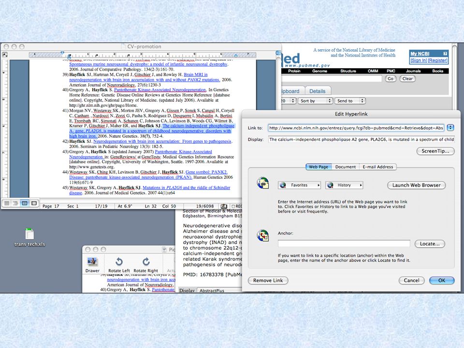Image resolution: width=464 pixels, height=348 pixels.
Task: Click Go button on PubMed search
Action: point(391,78)
